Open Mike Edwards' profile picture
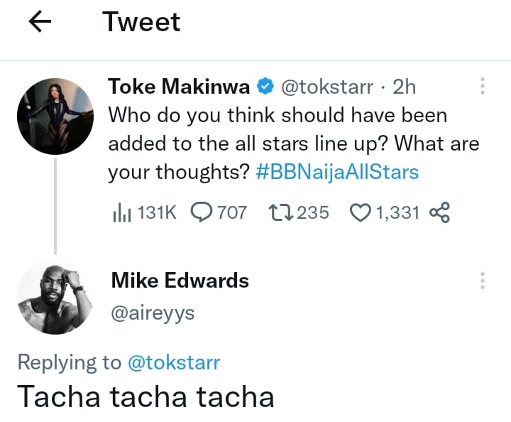This screenshot has width=511, height=422. pos(55,296)
